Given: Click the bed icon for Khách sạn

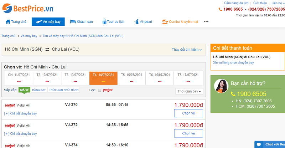Looking at the screenshot, I should pos(73,22).
